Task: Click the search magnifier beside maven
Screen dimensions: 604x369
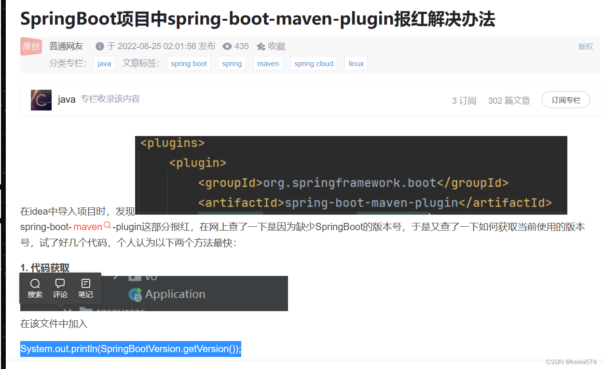Action: (108, 225)
